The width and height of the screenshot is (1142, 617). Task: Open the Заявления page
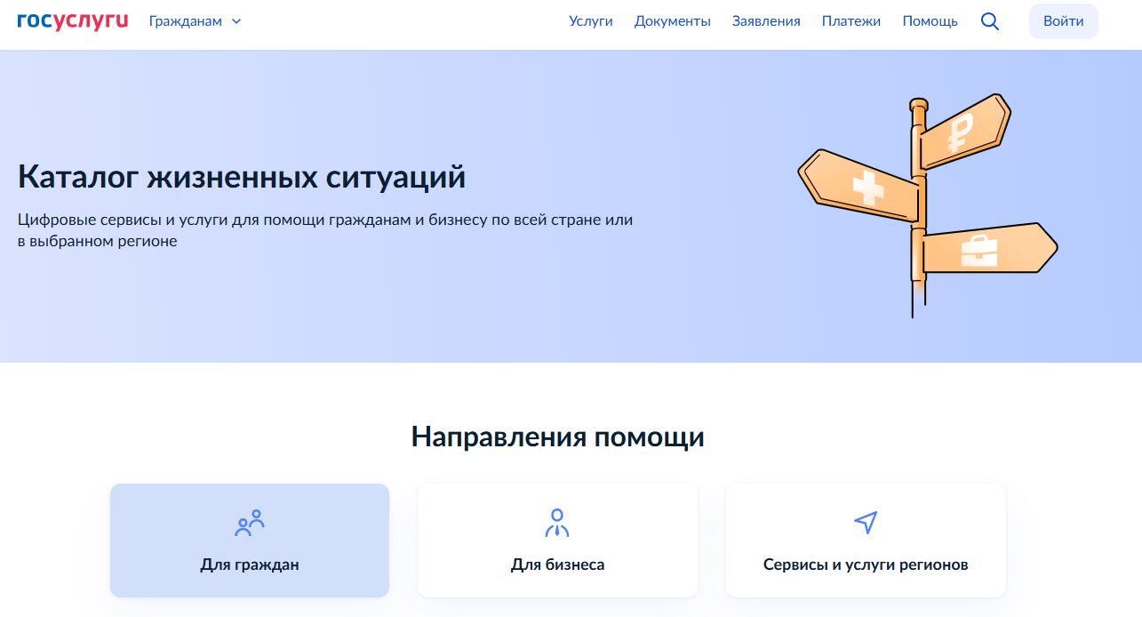[x=766, y=21]
